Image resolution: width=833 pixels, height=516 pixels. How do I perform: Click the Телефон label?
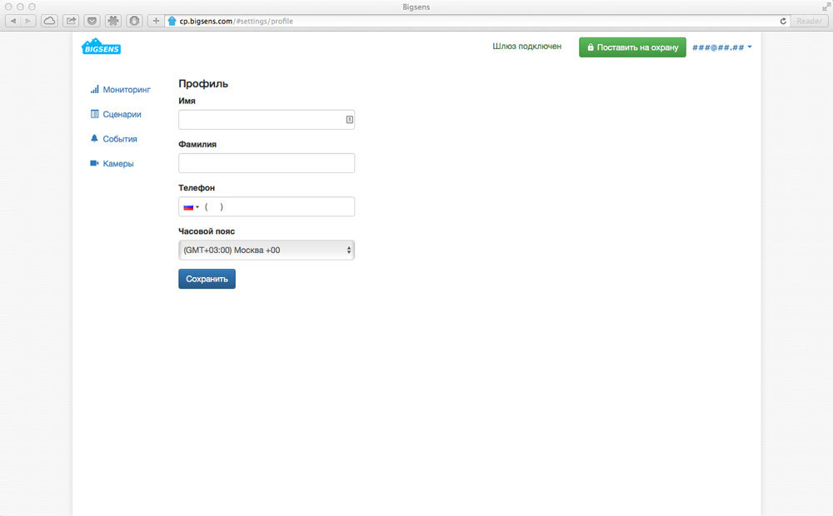click(197, 187)
